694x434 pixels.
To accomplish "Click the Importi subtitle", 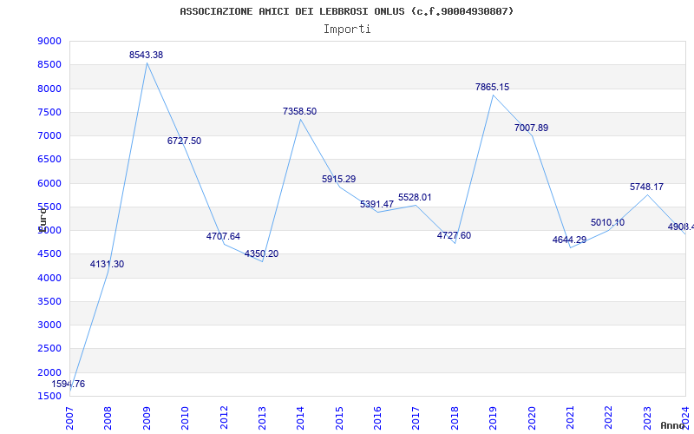I will pyautogui.click(x=347, y=30).
